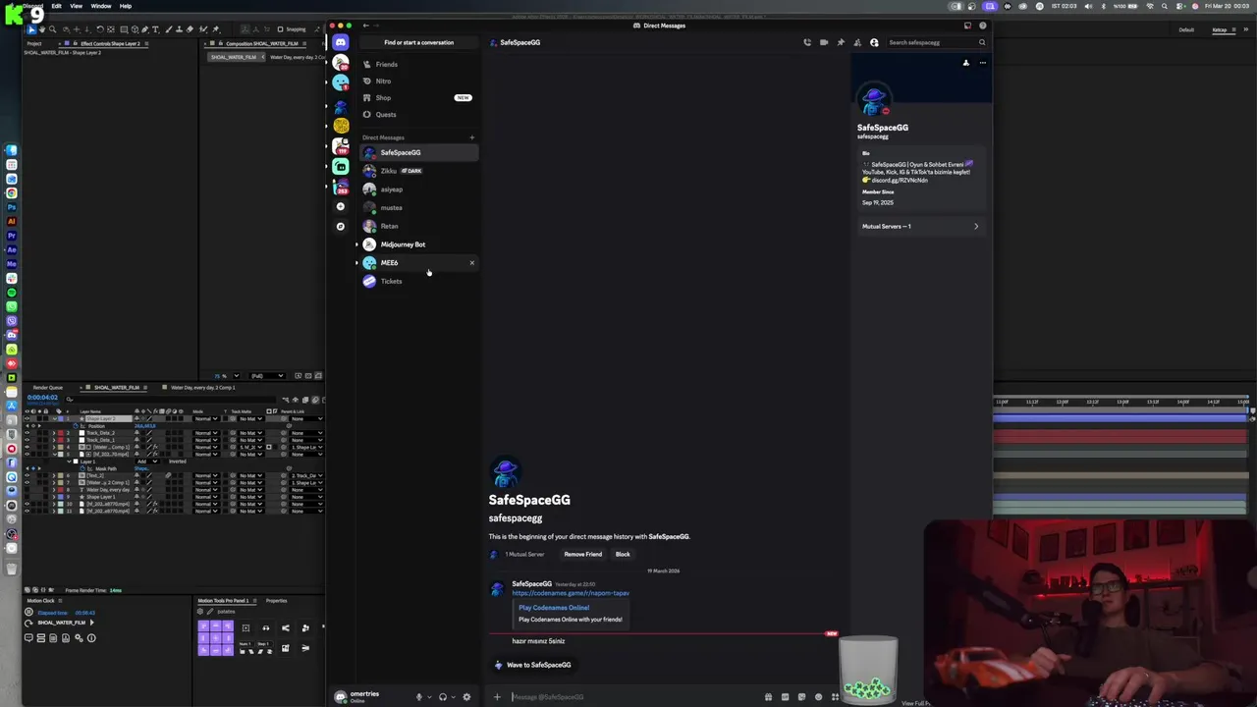Toggle Position stopwatch for Shape Layer 2
Image resolution: width=1257 pixels, height=707 pixels.
point(76,426)
